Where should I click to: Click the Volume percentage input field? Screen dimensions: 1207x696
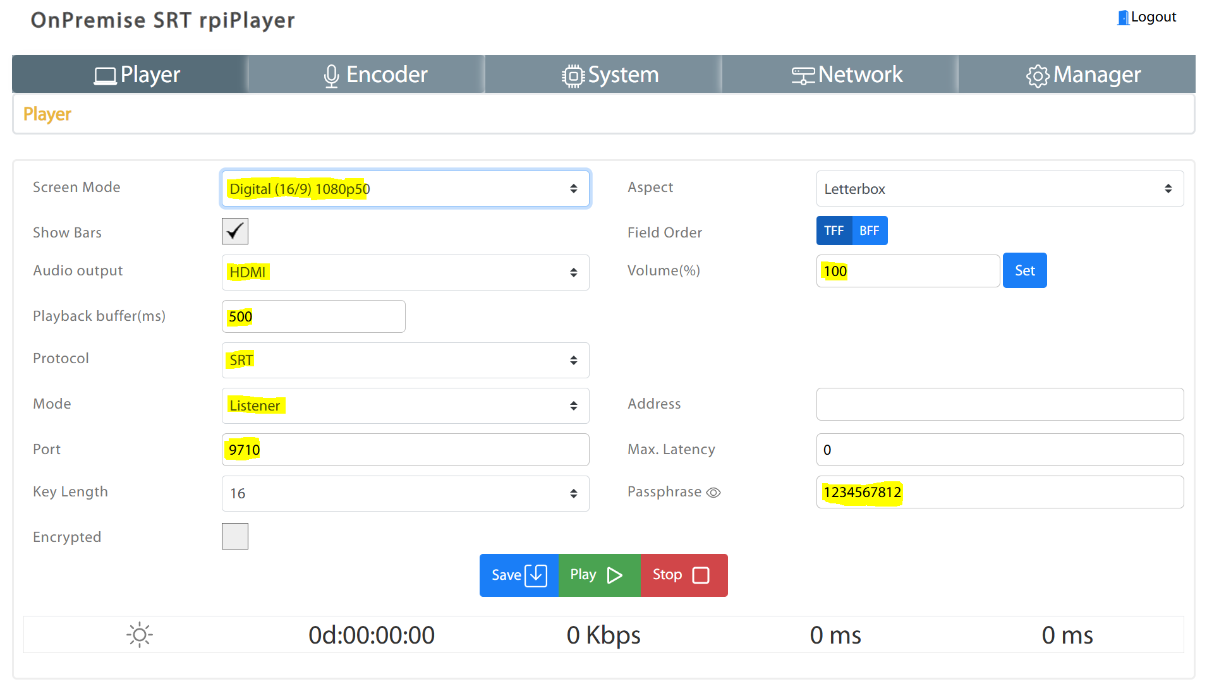[x=907, y=271]
